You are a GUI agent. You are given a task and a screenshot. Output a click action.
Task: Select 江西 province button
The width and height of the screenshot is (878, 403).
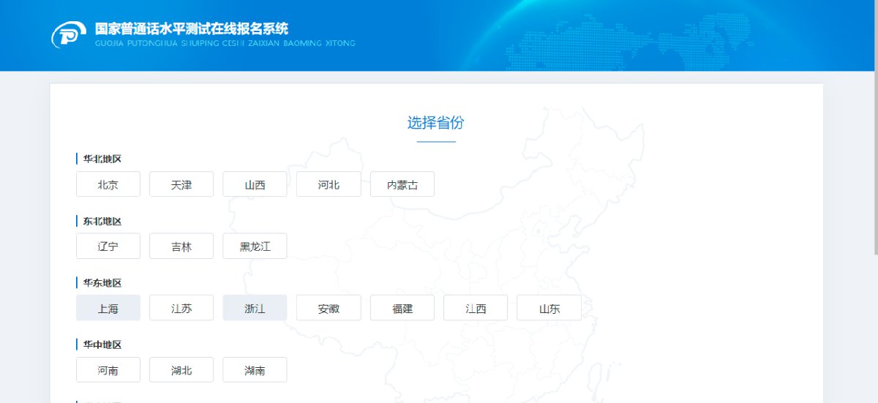click(476, 308)
